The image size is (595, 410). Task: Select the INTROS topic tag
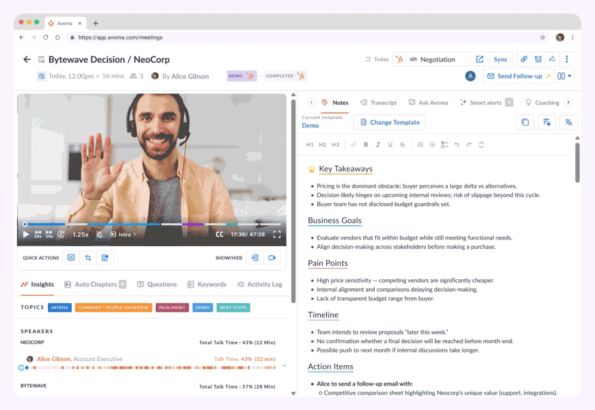(60, 307)
